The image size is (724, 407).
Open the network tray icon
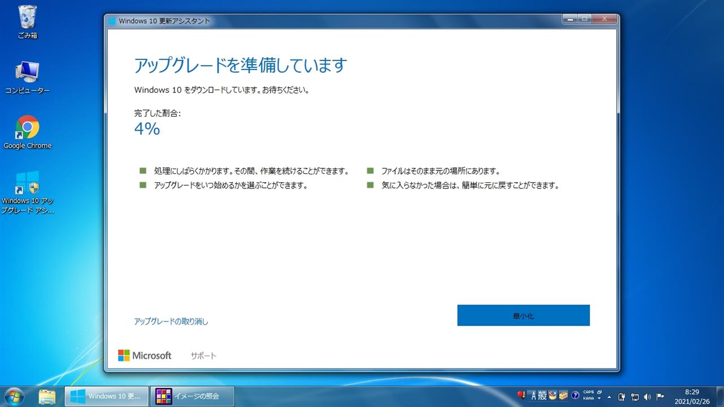click(x=635, y=397)
